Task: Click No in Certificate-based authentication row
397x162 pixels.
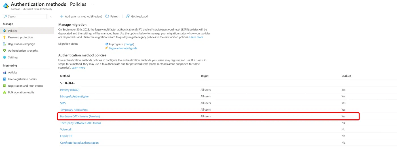Action: tap(343, 143)
